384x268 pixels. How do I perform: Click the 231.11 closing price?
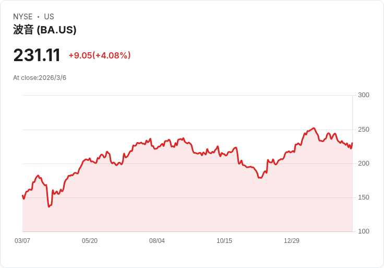(37, 55)
